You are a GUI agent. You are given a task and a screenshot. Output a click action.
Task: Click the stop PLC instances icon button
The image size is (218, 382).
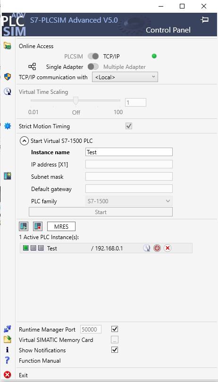[x=38, y=226]
